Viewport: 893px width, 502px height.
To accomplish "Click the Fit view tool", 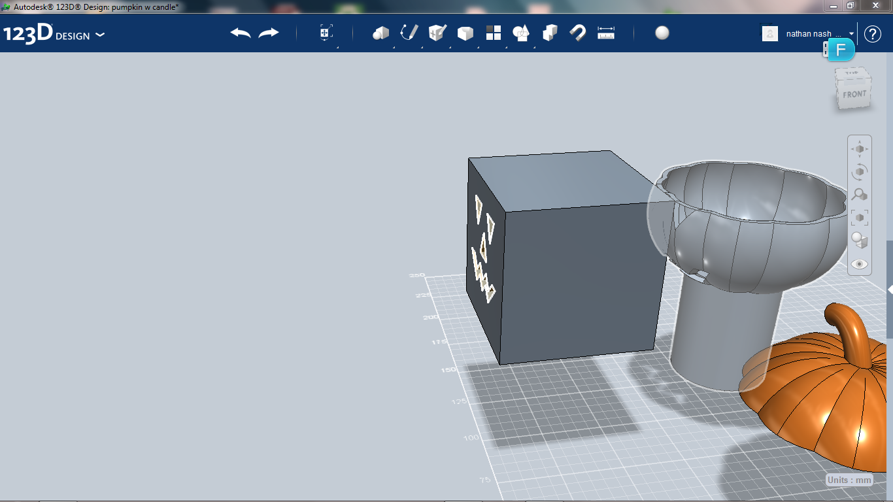I will point(860,218).
